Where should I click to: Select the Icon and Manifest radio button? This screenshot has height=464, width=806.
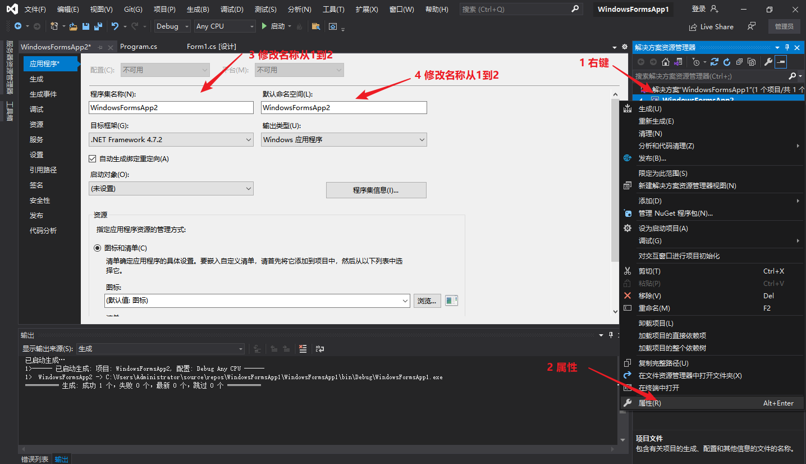pyautogui.click(x=97, y=248)
